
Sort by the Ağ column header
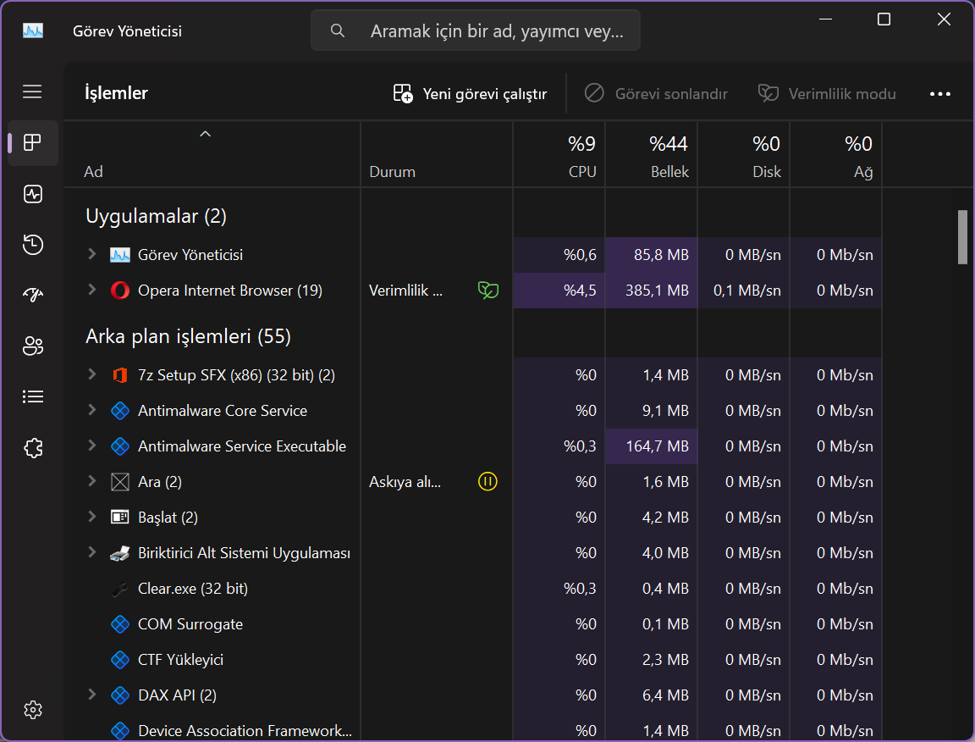pos(835,154)
